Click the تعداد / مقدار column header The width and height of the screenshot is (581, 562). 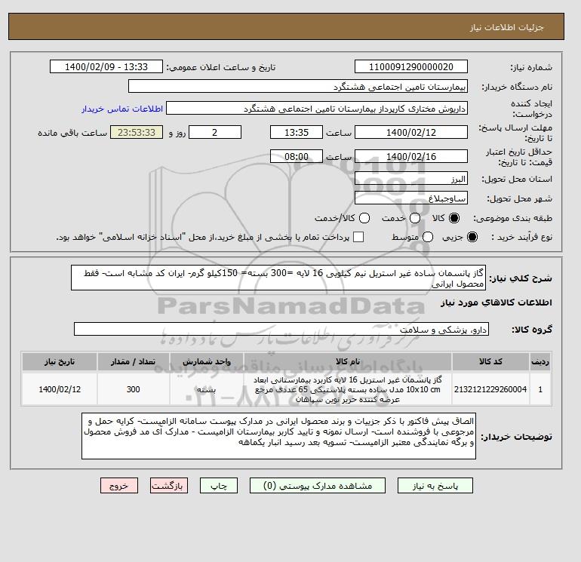(x=133, y=361)
